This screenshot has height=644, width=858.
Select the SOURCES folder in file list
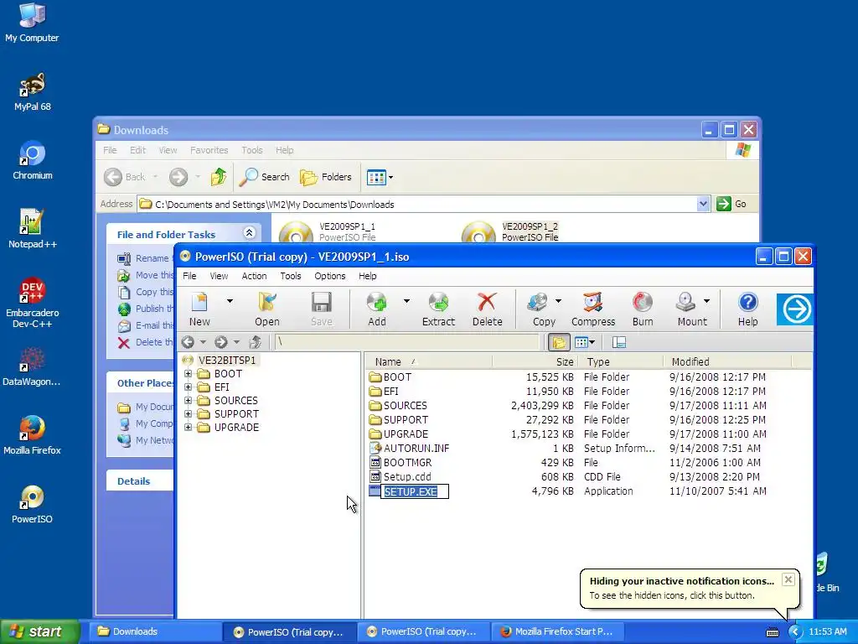[405, 406]
